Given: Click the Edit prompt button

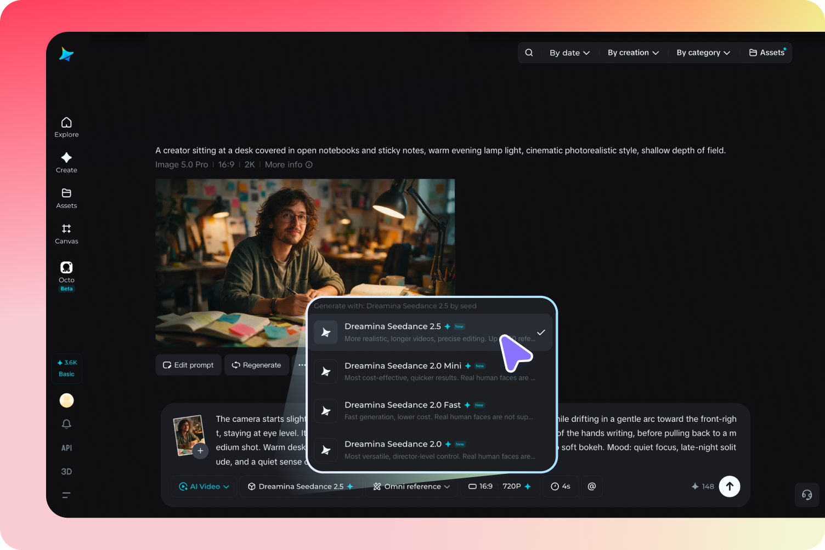Looking at the screenshot, I should tap(188, 365).
